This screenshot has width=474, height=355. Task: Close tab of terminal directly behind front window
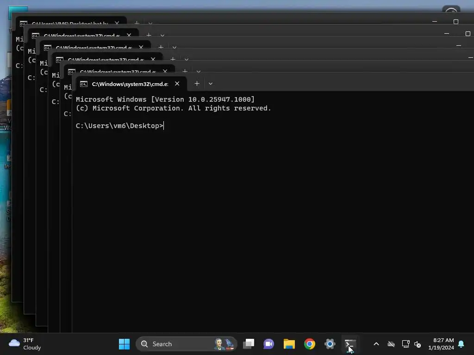click(x=165, y=71)
